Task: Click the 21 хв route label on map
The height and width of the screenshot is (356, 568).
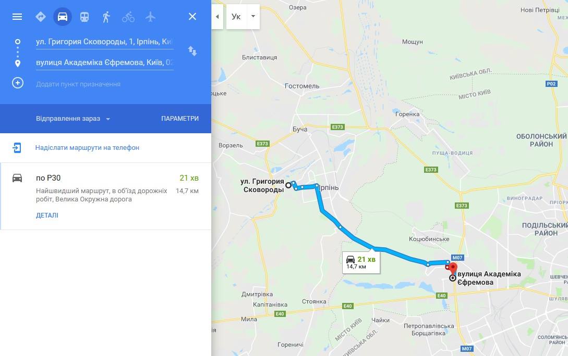Action: click(361, 262)
